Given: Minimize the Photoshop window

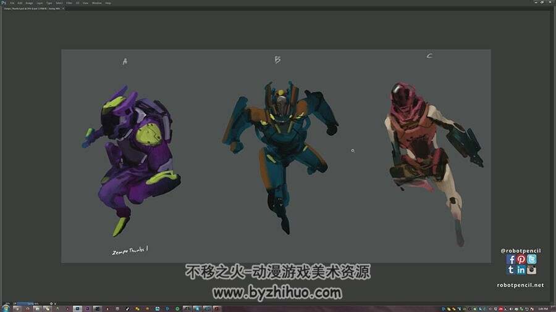Looking at the screenshot, I should click(536, 2).
